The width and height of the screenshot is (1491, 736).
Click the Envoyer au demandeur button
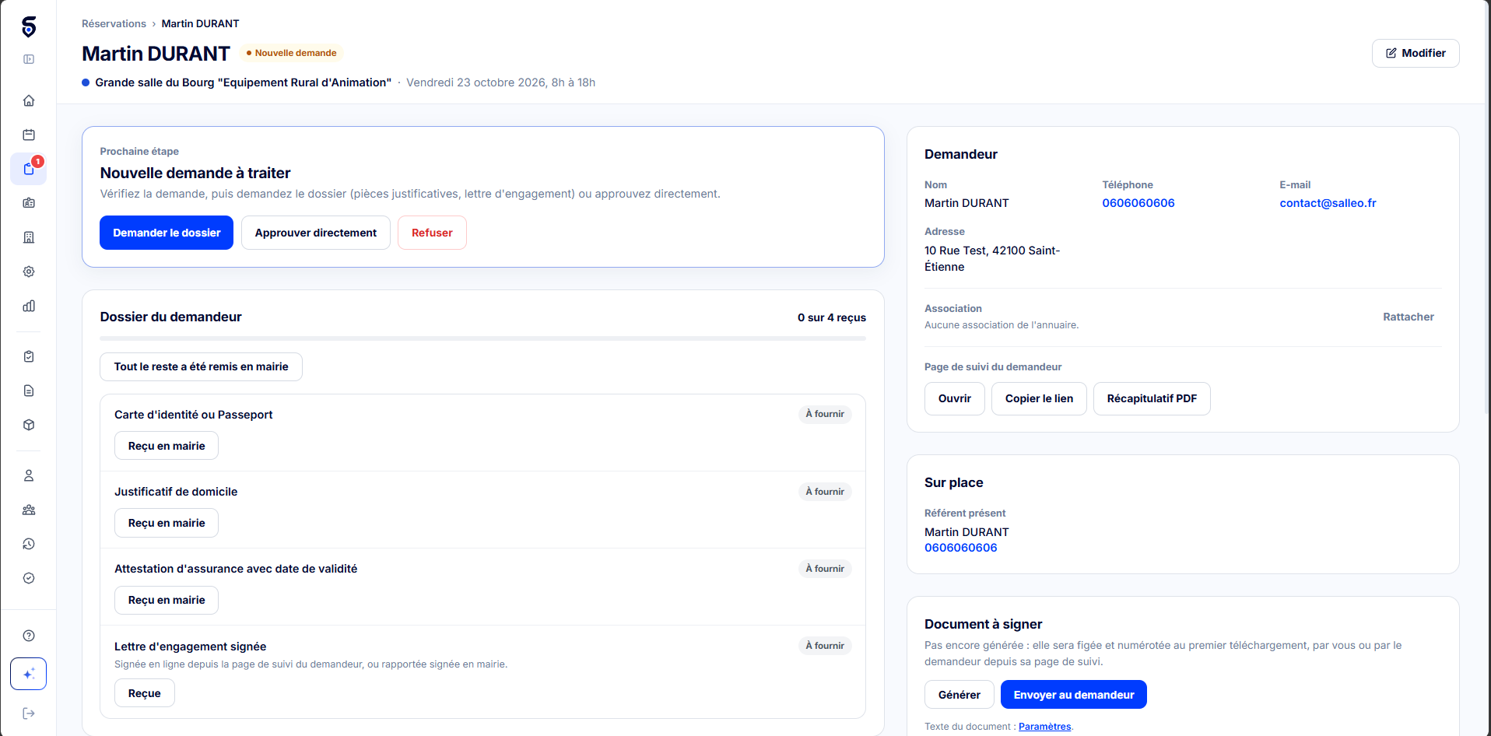1074,695
